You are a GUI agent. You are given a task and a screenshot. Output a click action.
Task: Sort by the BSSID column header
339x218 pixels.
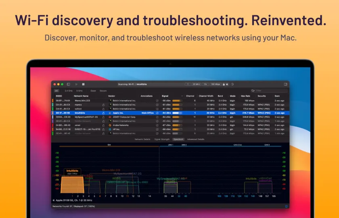click(59, 96)
